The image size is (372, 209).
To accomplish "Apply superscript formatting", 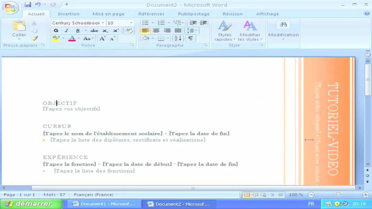I will coord(115,30).
